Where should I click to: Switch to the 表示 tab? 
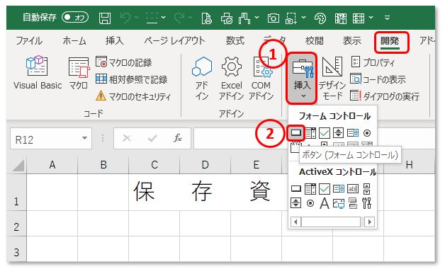click(352, 41)
